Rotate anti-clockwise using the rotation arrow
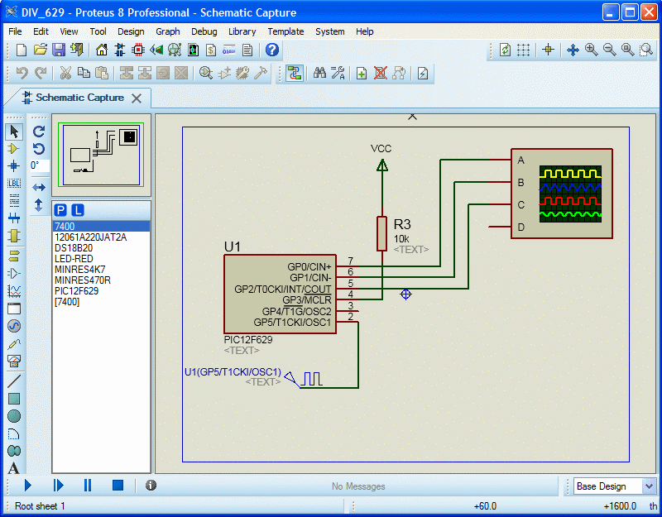Viewport: 662px width, 517px height. 39,149
